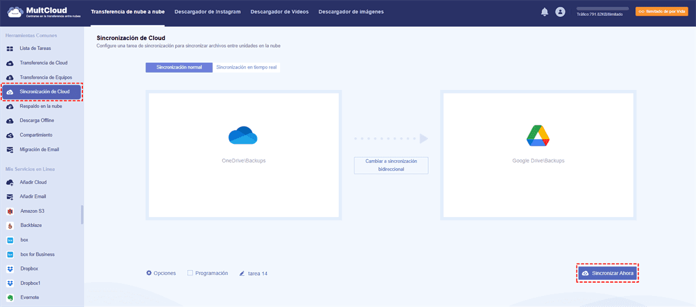Go to Descargador de Videos
This screenshot has height=307, width=696.
tap(280, 12)
